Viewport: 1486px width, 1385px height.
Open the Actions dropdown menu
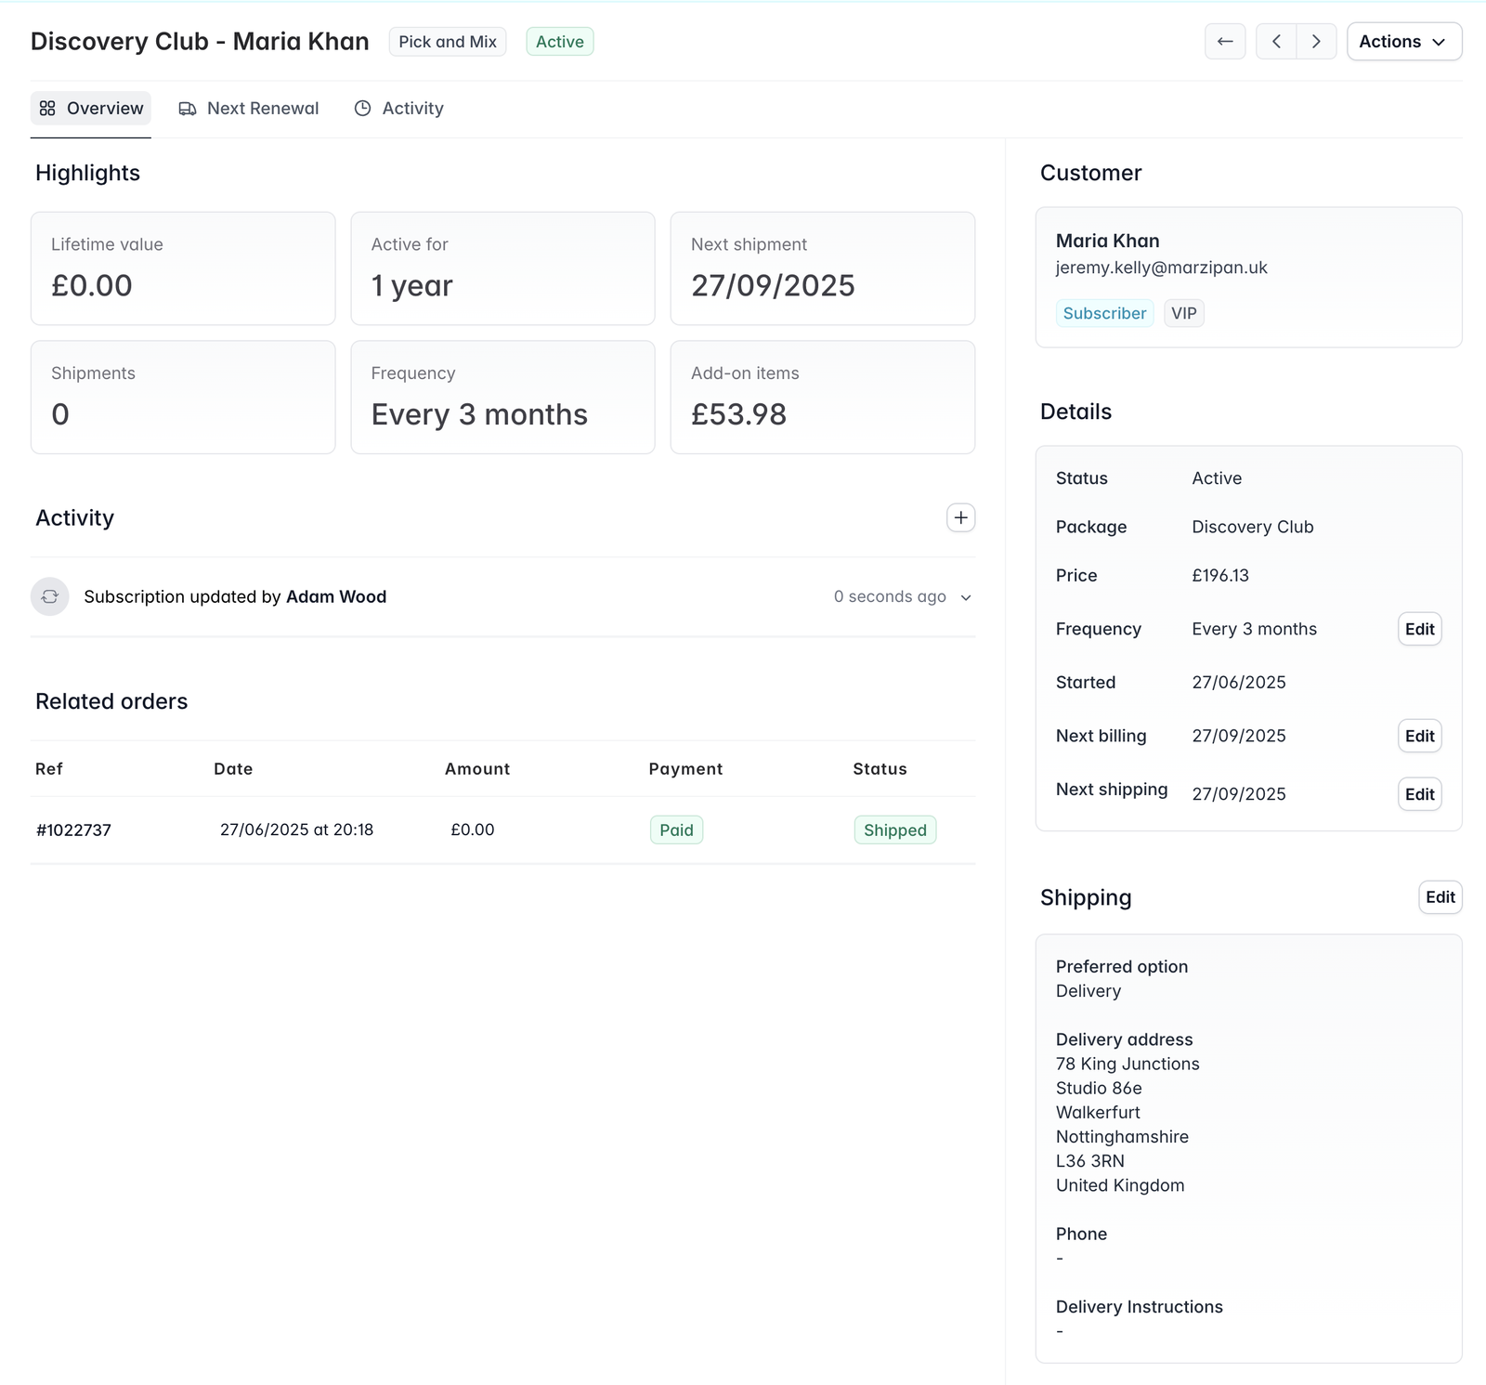(x=1404, y=42)
